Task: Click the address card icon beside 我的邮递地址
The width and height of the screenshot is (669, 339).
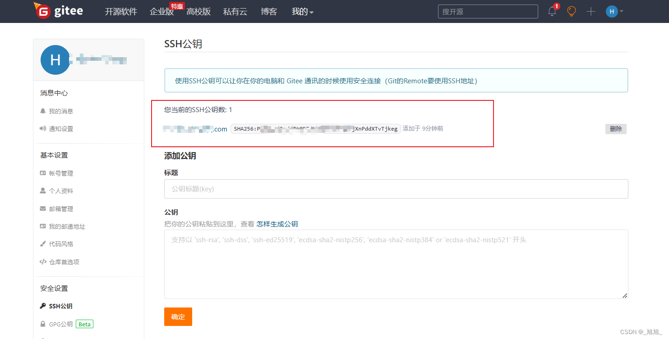Action: [43, 226]
